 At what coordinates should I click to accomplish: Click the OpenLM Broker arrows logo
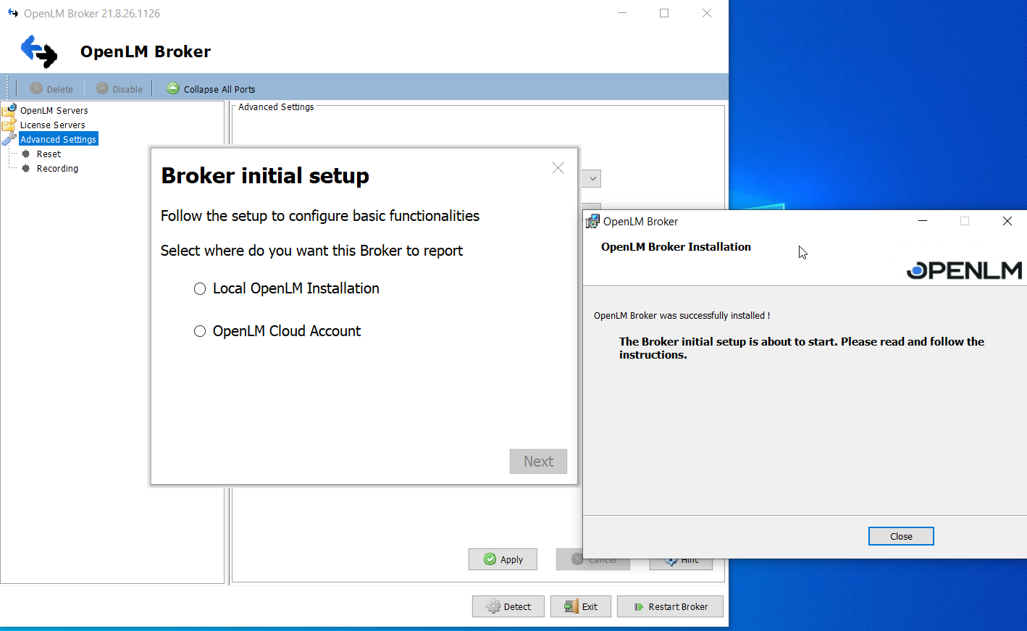tap(39, 51)
